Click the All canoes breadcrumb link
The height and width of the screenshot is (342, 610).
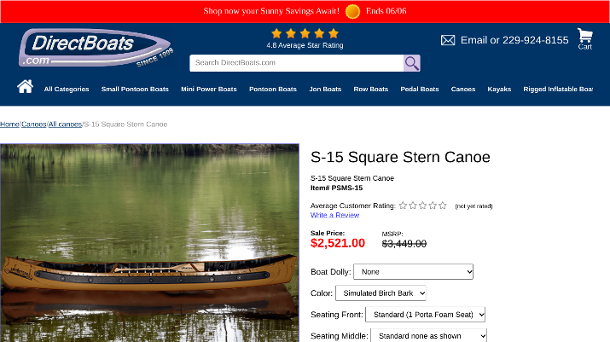click(65, 125)
